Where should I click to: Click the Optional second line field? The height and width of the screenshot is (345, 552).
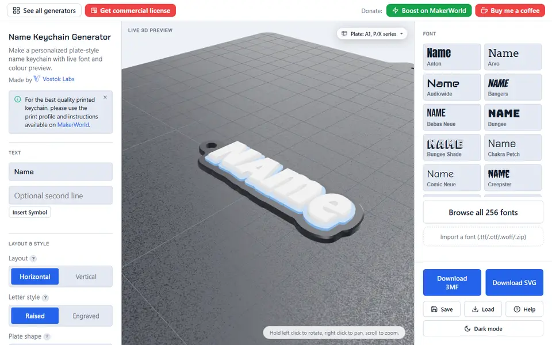tap(60, 195)
